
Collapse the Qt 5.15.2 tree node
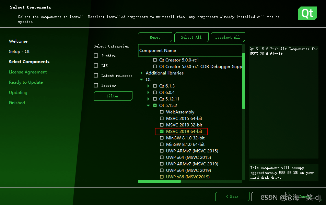click(x=148, y=105)
